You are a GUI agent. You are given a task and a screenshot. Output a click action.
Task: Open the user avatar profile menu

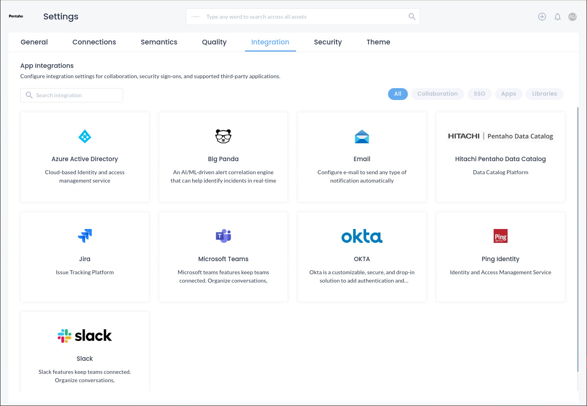(572, 17)
